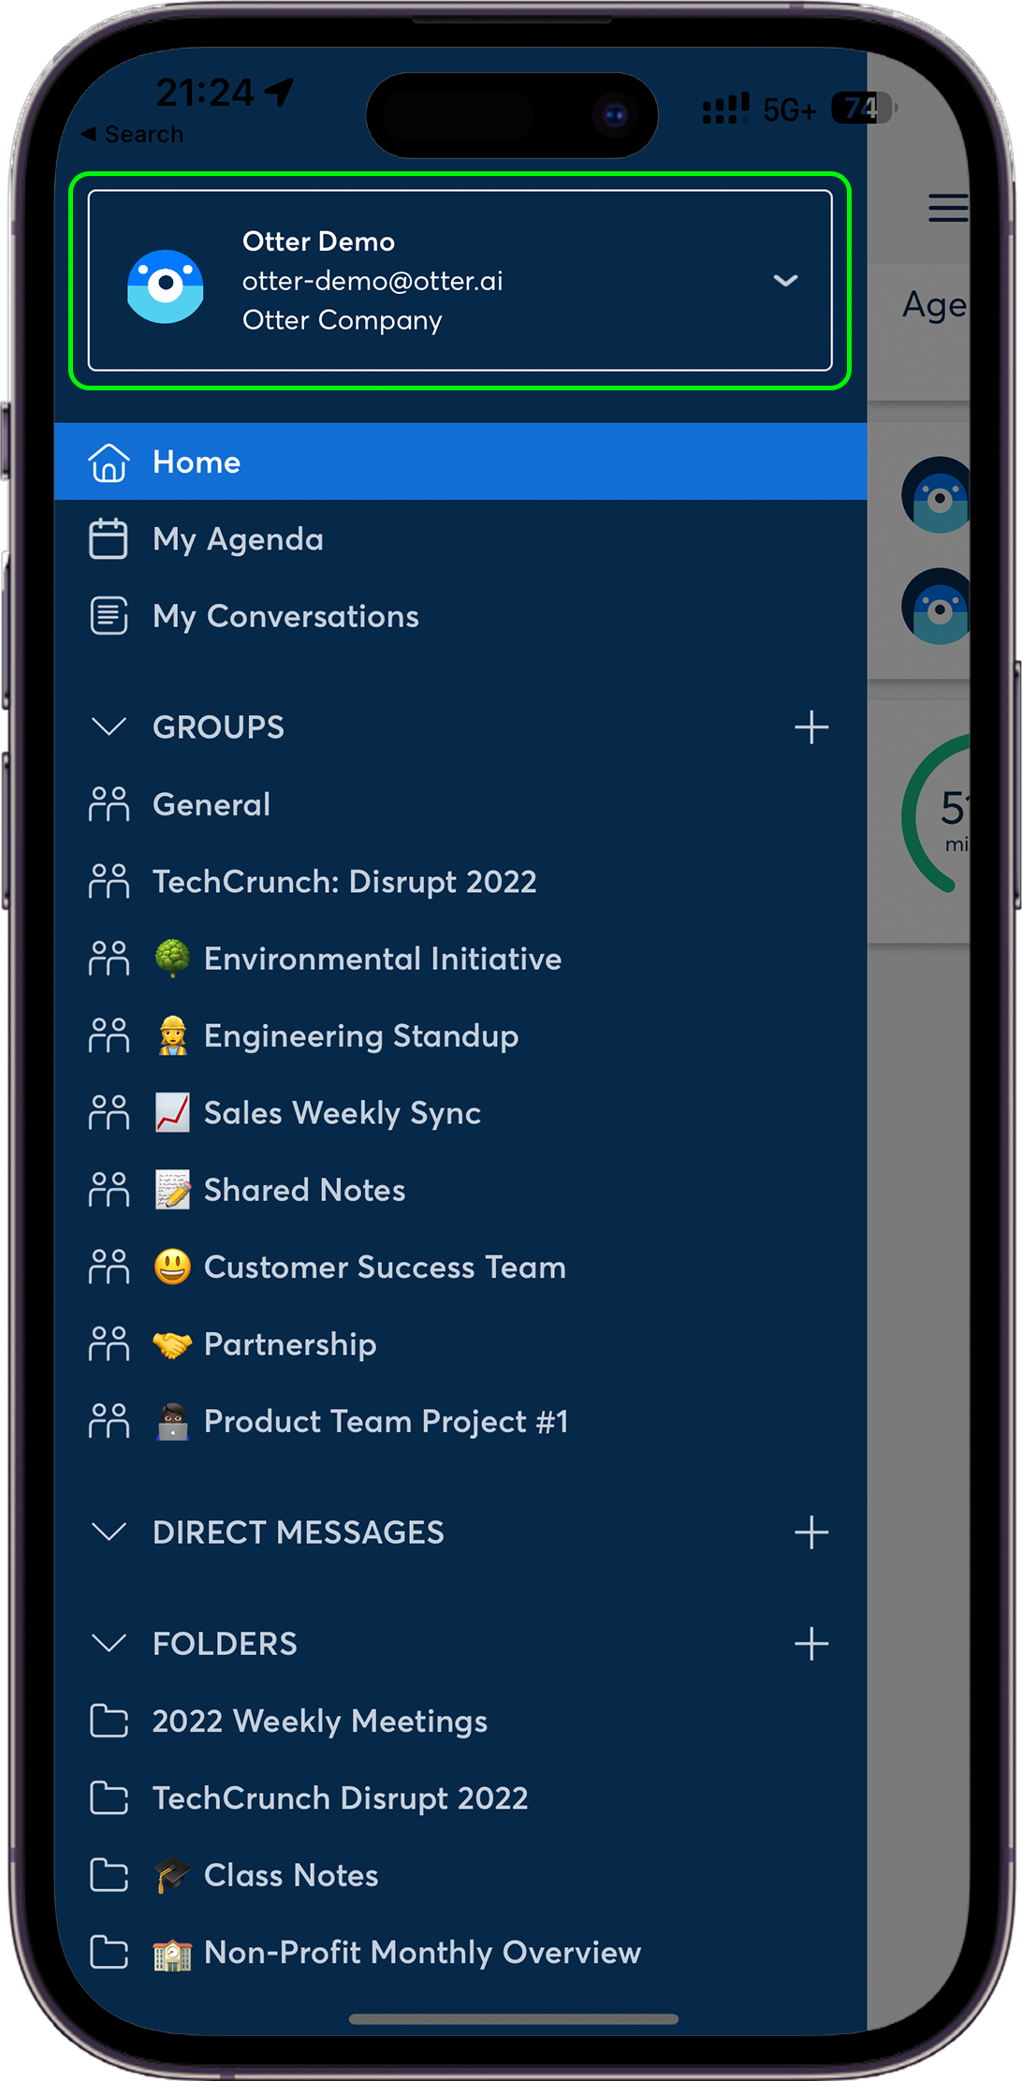Screen dimensions: 1022x2081
Task: Open My Conversations
Action: (x=460, y=616)
